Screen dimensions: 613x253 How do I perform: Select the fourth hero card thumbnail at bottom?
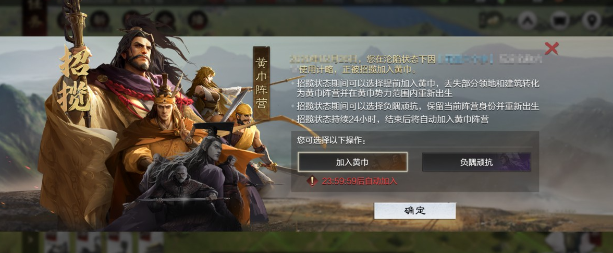[x=151, y=242]
